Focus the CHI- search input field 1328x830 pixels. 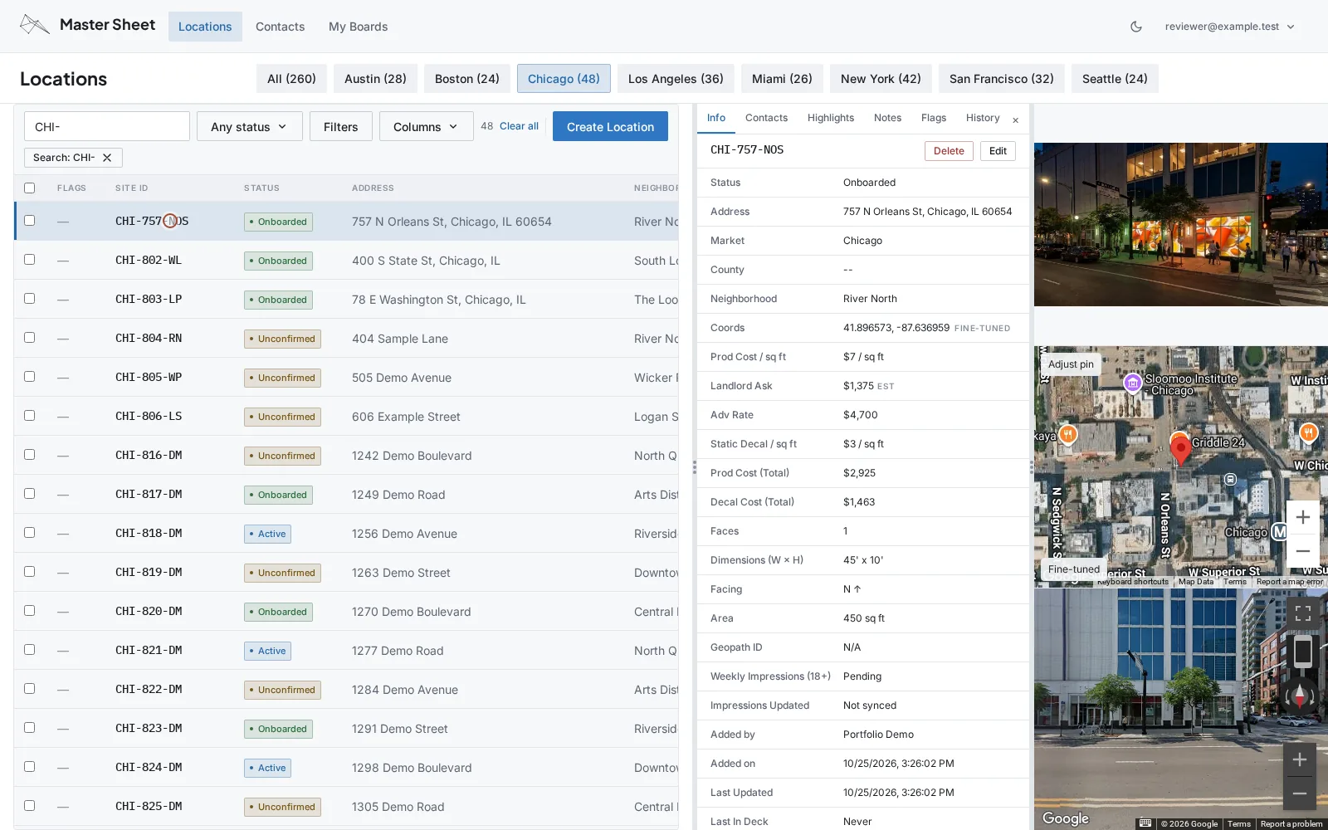tap(107, 126)
